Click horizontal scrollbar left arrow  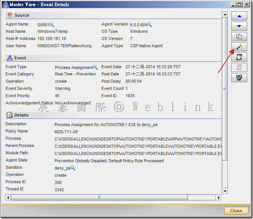pos(8,197)
